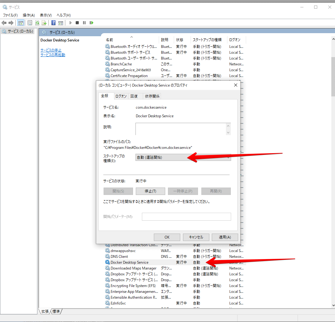Click the Start Service play icon in toolbar
Screen dimensions: 335x322
[x=70, y=23]
